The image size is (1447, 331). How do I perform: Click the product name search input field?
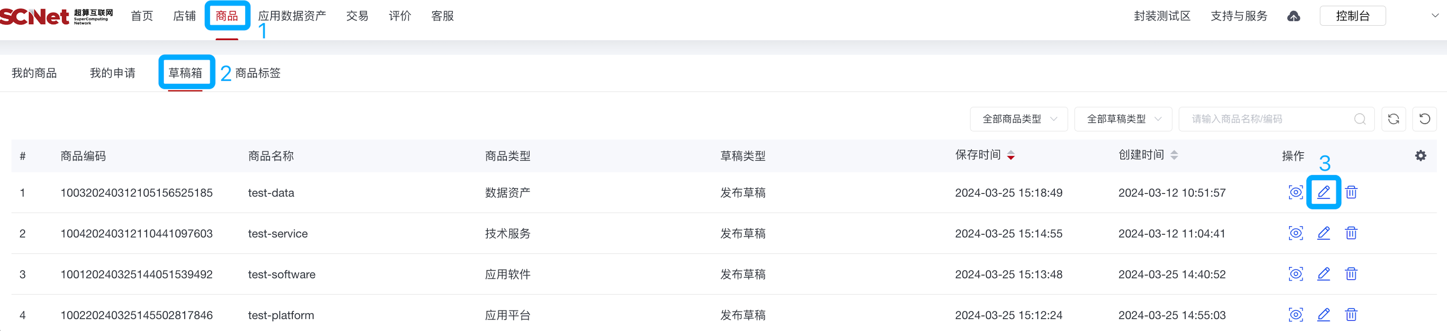1264,119
